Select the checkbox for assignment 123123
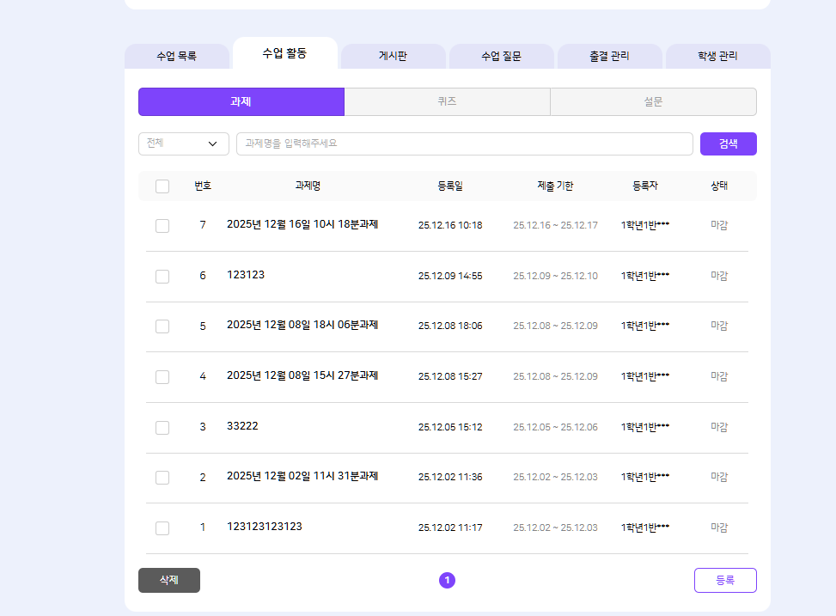The image size is (836, 616). coord(162,277)
